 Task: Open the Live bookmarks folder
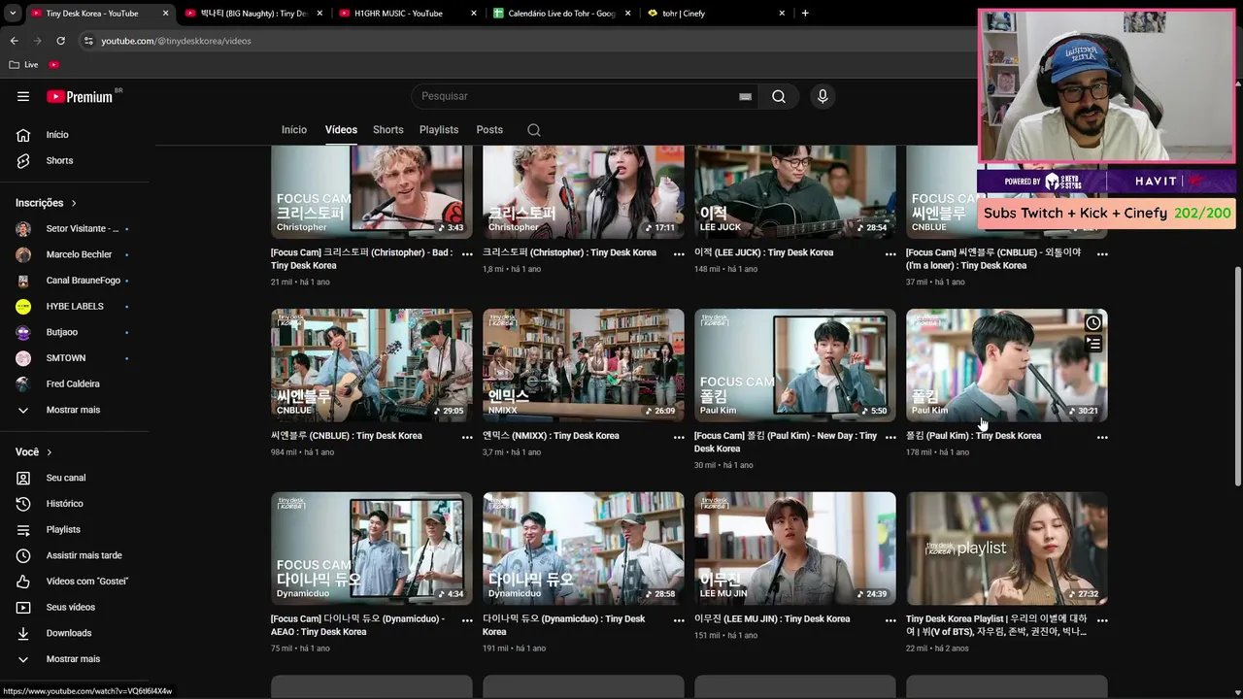(x=23, y=65)
